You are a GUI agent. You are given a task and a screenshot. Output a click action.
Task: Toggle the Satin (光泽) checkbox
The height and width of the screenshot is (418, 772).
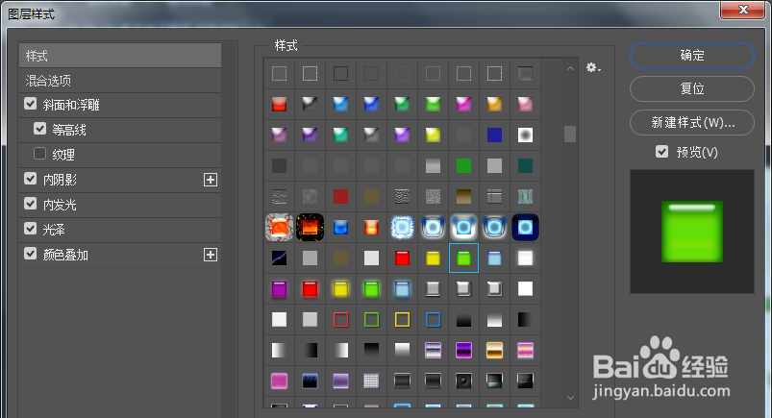pyautogui.click(x=31, y=229)
